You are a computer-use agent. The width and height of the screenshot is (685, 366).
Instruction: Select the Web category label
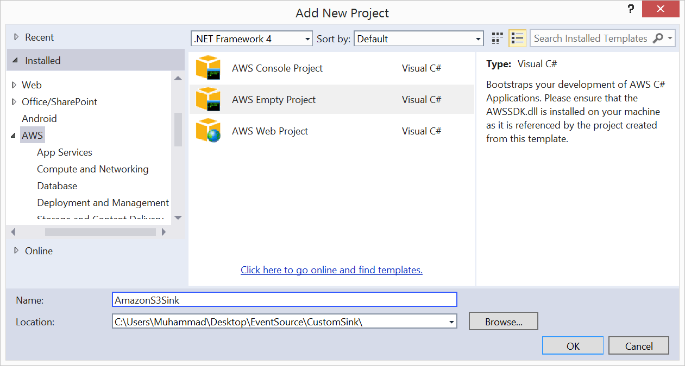(32, 85)
